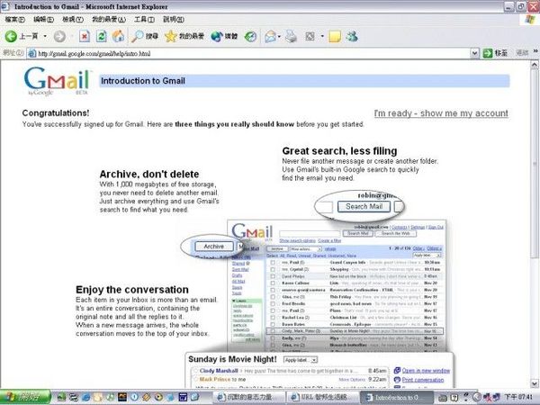
Task: Click the Gmail logo at page top
Action: click(57, 81)
